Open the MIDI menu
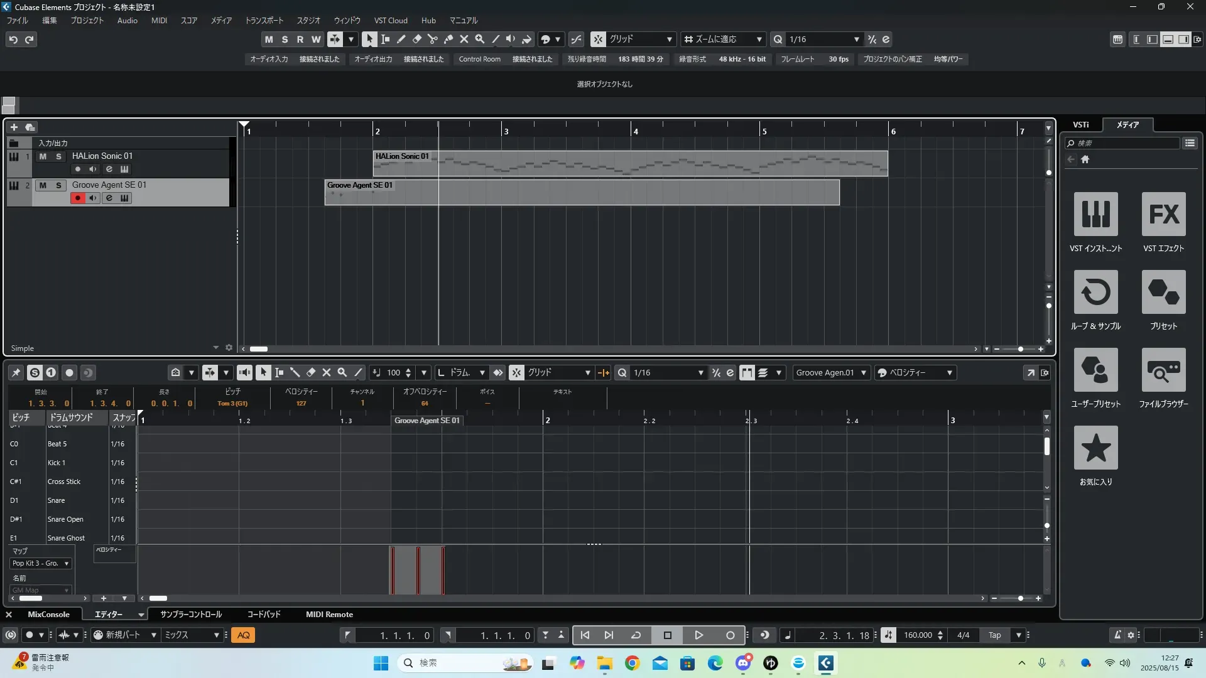This screenshot has height=678, width=1206. point(159,20)
